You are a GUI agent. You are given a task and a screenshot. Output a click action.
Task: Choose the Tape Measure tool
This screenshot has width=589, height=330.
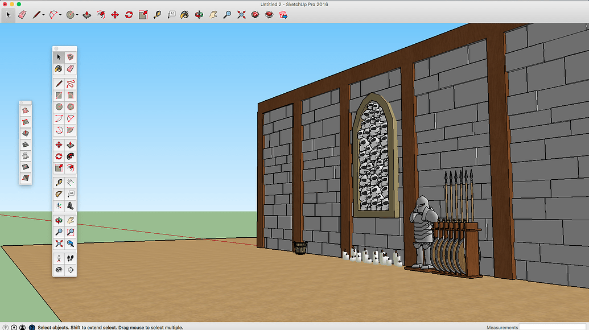(156, 15)
